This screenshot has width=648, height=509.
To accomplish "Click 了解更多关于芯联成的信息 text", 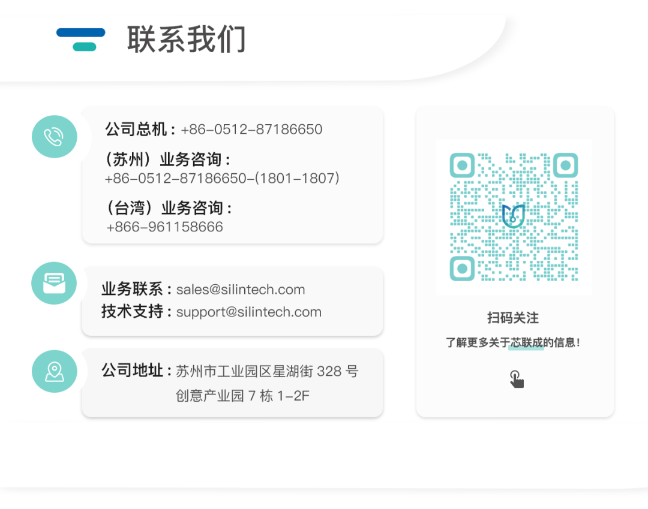I will click(513, 343).
